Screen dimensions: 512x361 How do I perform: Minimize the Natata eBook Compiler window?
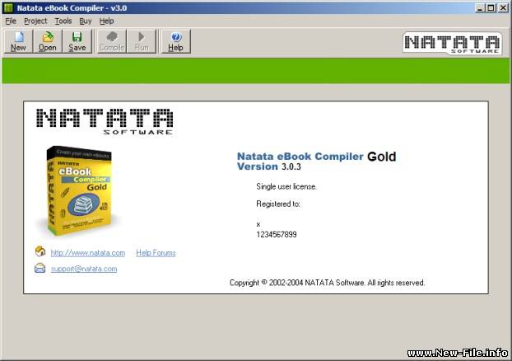point(480,8)
